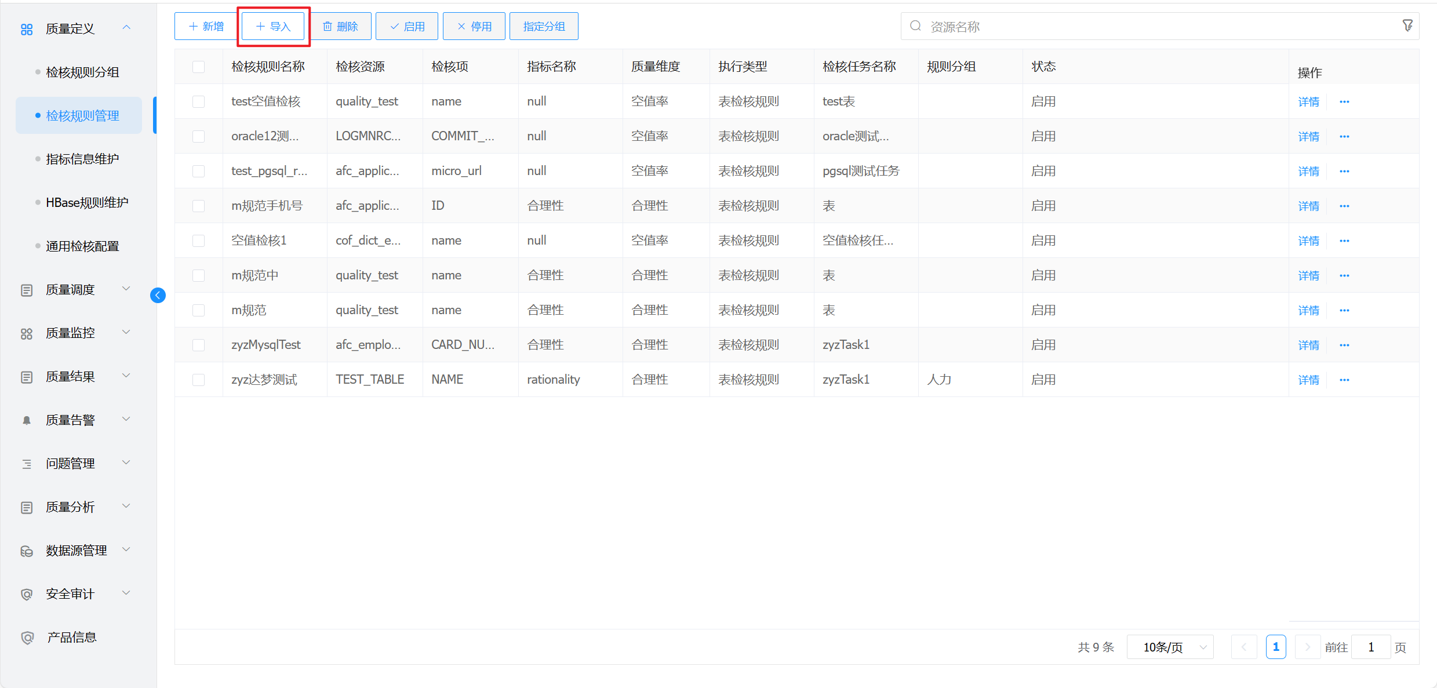This screenshot has width=1437, height=688.
Task: Click the search magnifier icon
Action: click(x=915, y=26)
